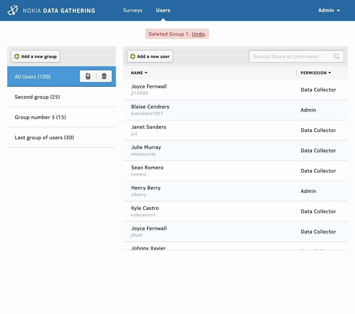Select the All Users (100) group
This screenshot has width=355, height=314.
point(62,77)
